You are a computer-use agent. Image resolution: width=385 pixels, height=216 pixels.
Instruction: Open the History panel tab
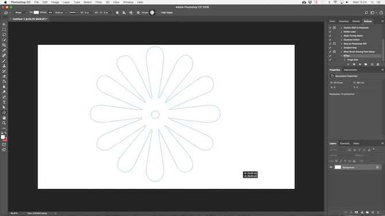click(x=356, y=21)
